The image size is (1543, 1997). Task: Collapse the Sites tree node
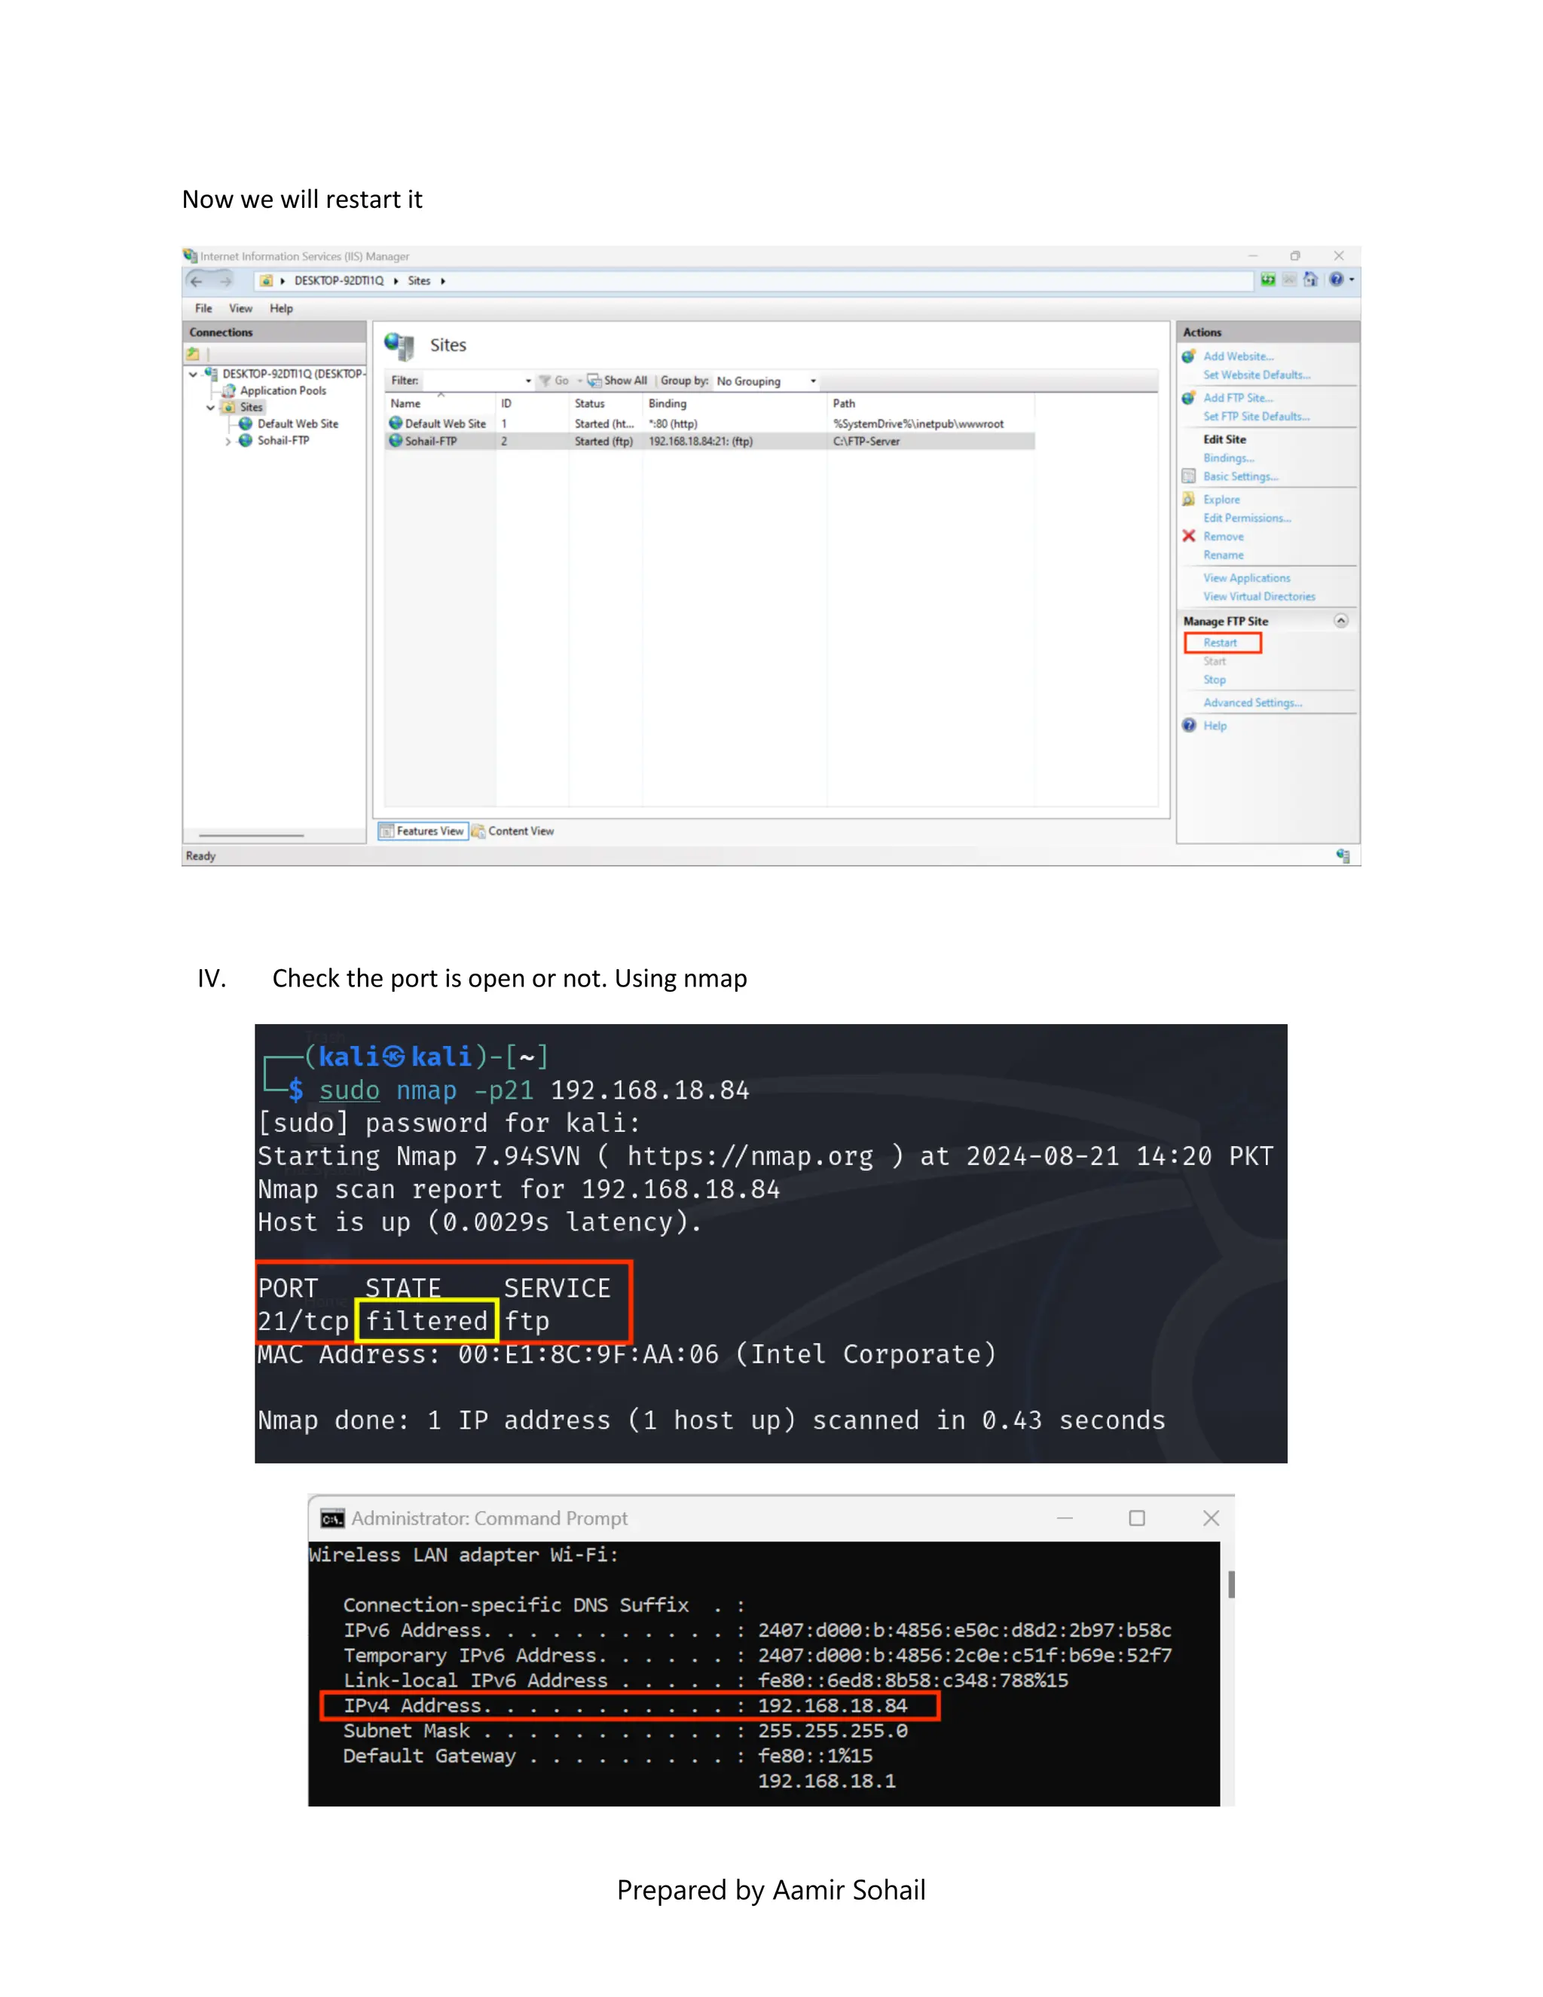point(211,408)
